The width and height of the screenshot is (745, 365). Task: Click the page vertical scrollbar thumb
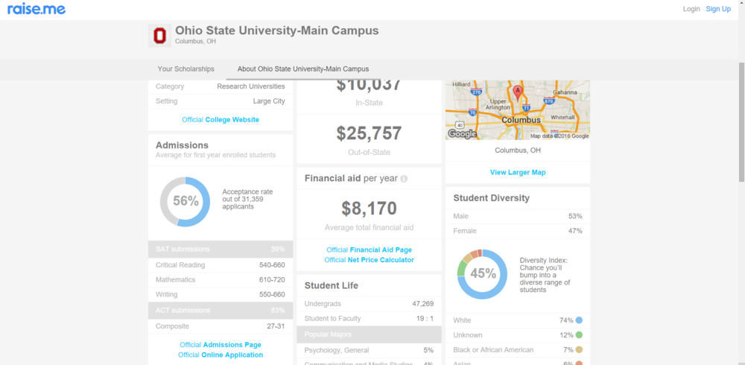pyautogui.click(x=741, y=121)
